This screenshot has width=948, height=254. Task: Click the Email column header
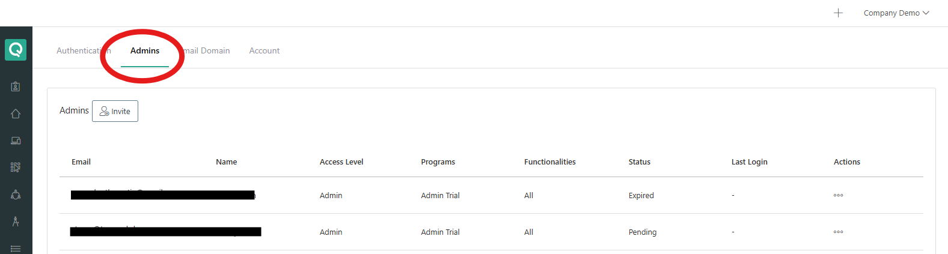[x=81, y=162]
